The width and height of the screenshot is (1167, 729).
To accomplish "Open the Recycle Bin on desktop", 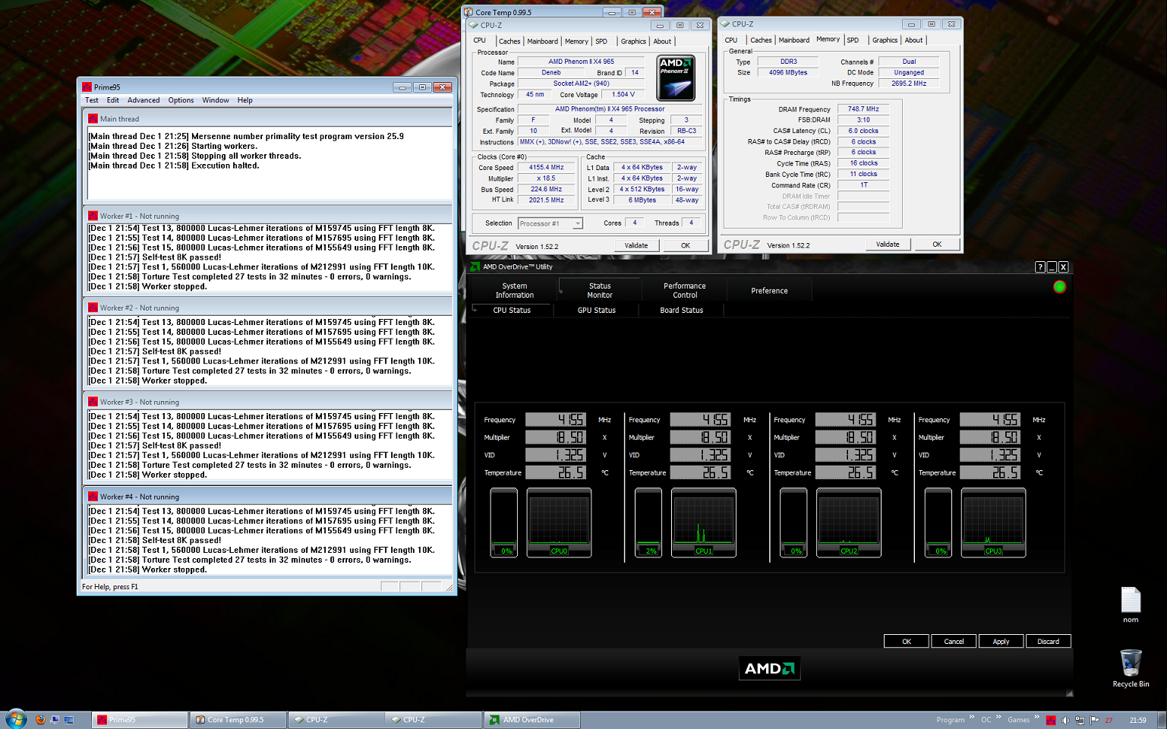I will tap(1131, 664).
